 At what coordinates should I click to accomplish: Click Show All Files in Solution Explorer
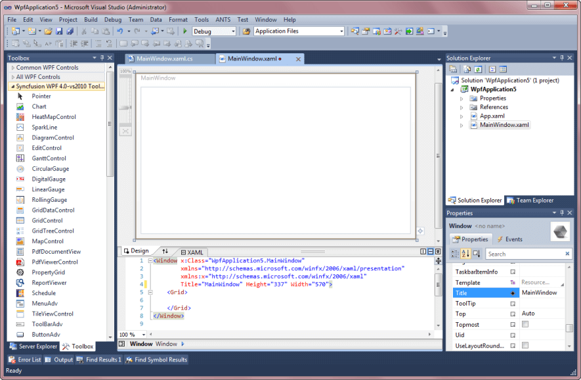(467, 70)
